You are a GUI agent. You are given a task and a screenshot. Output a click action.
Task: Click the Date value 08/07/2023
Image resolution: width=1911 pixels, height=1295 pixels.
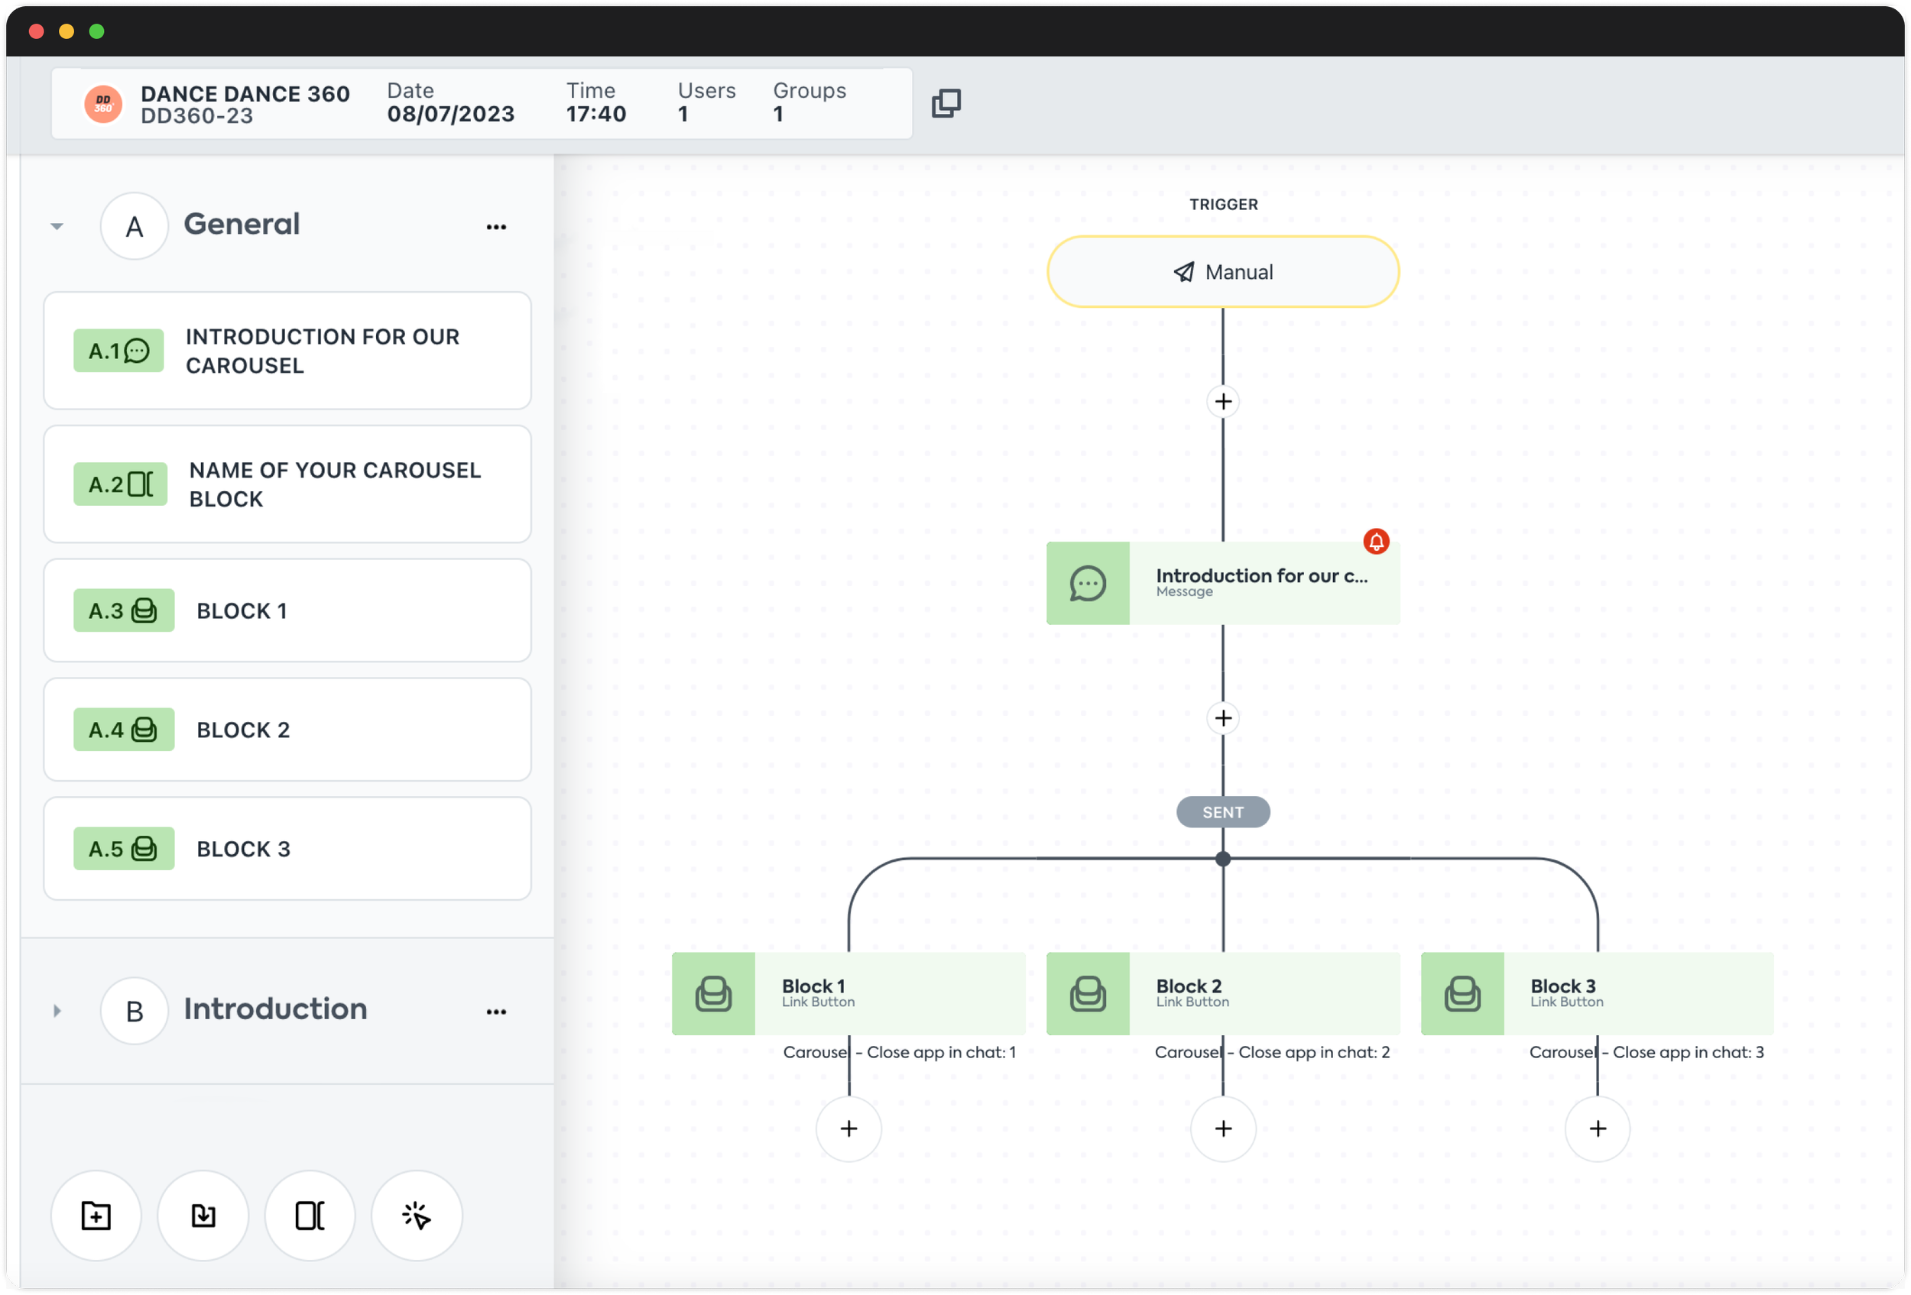pos(451,114)
